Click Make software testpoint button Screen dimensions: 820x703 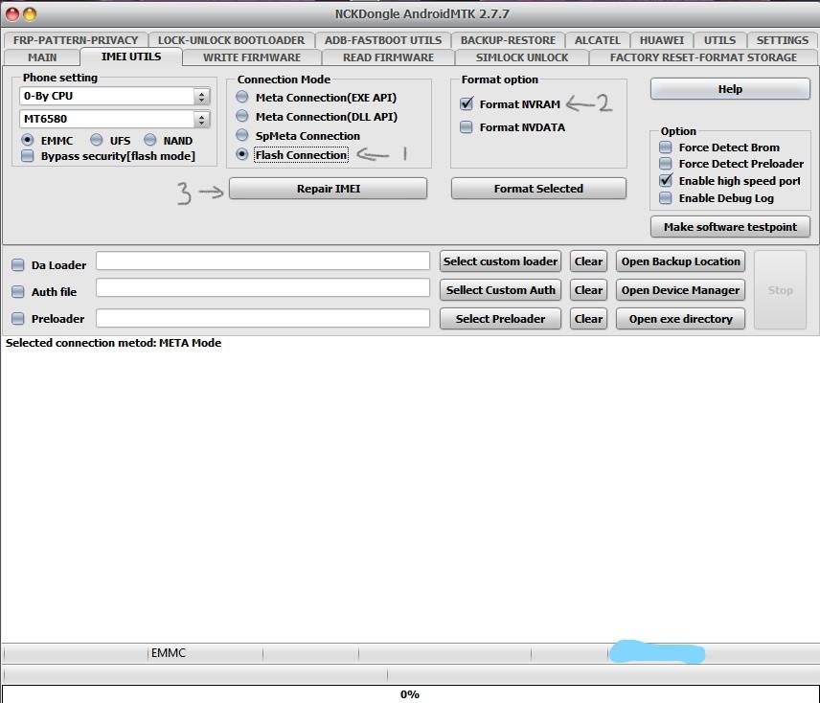[x=730, y=227]
